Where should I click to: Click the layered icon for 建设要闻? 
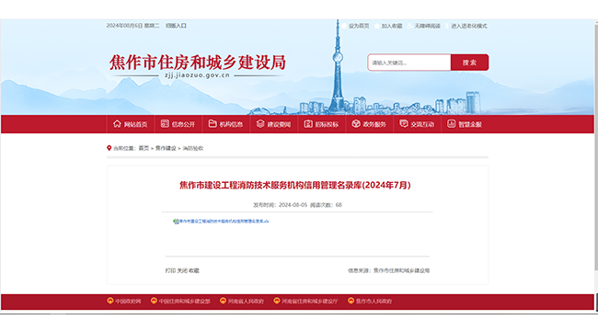pos(260,123)
